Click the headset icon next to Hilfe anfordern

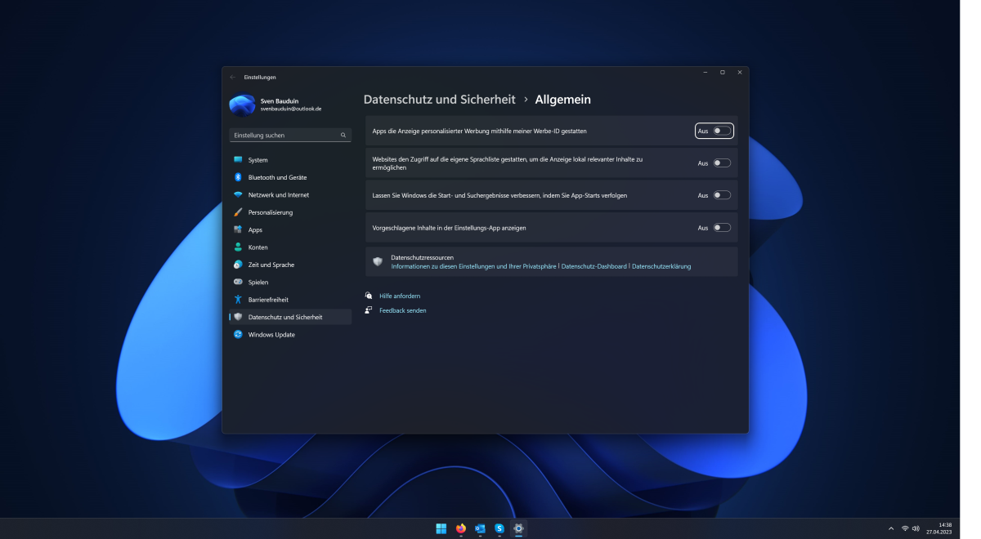pyautogui.click(x=370, y=296)
